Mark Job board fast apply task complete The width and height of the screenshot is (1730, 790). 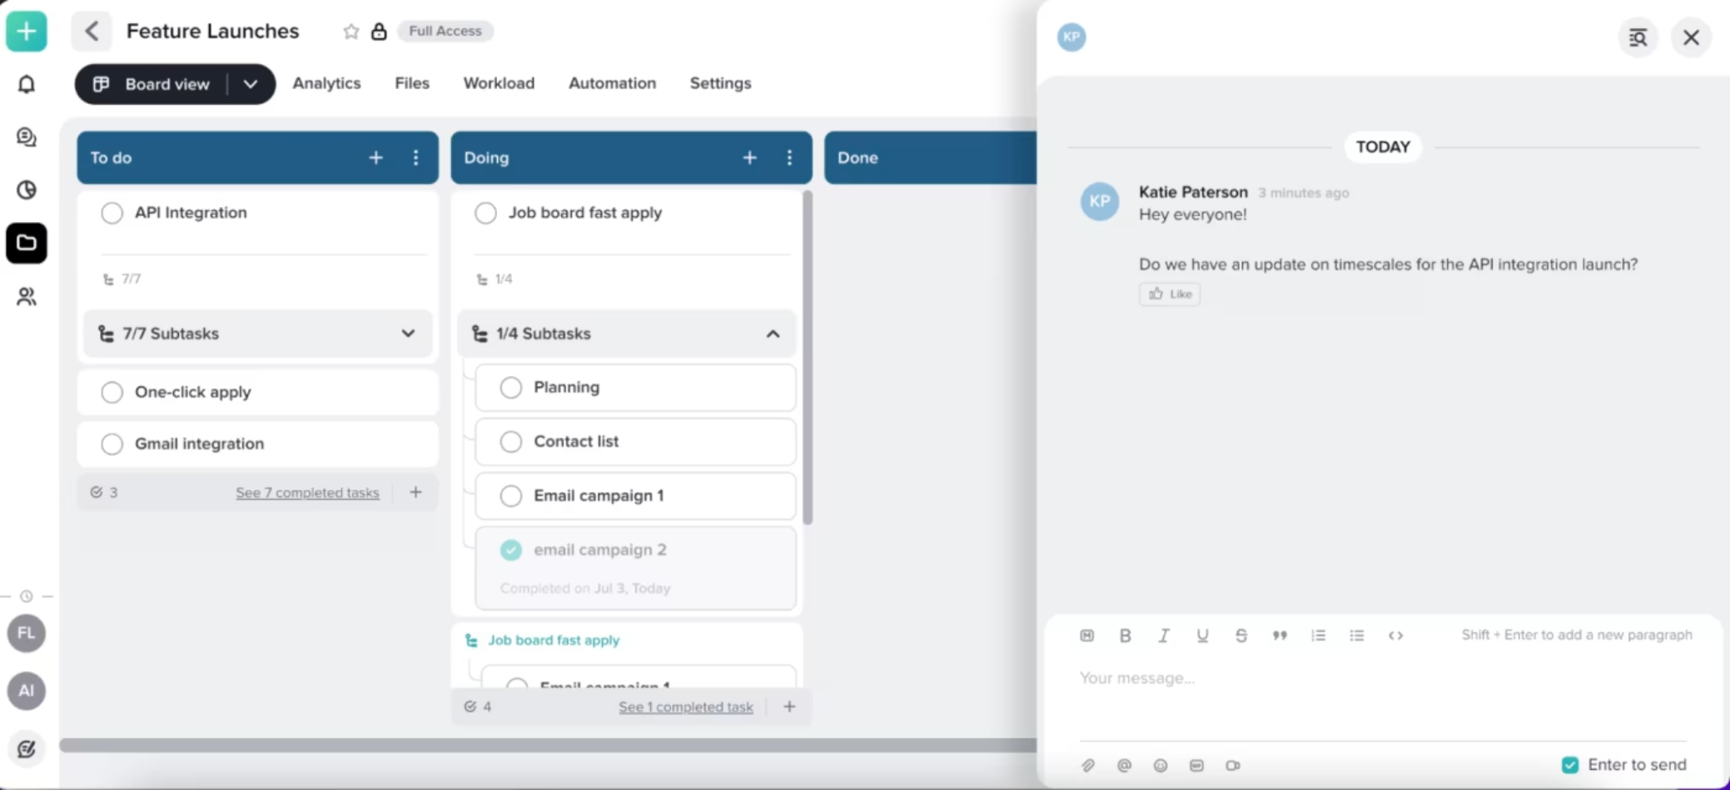[x=485, y=213]
